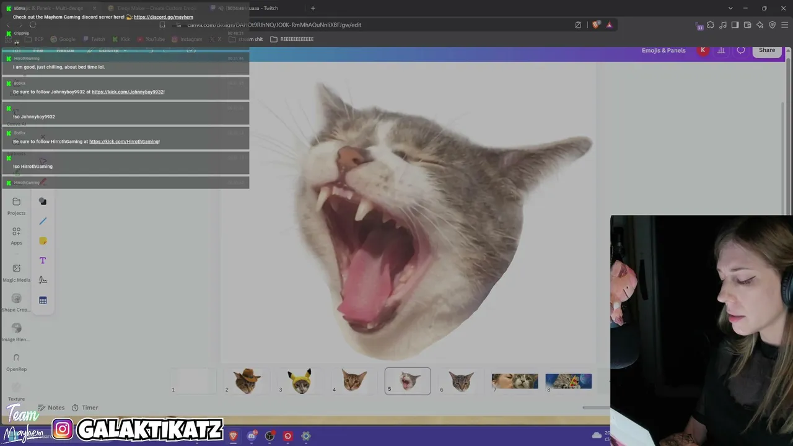The height and width of the screenshot is (446, 793).
Task: Click the red K profile avatar
Action: (x=703, y=50)
